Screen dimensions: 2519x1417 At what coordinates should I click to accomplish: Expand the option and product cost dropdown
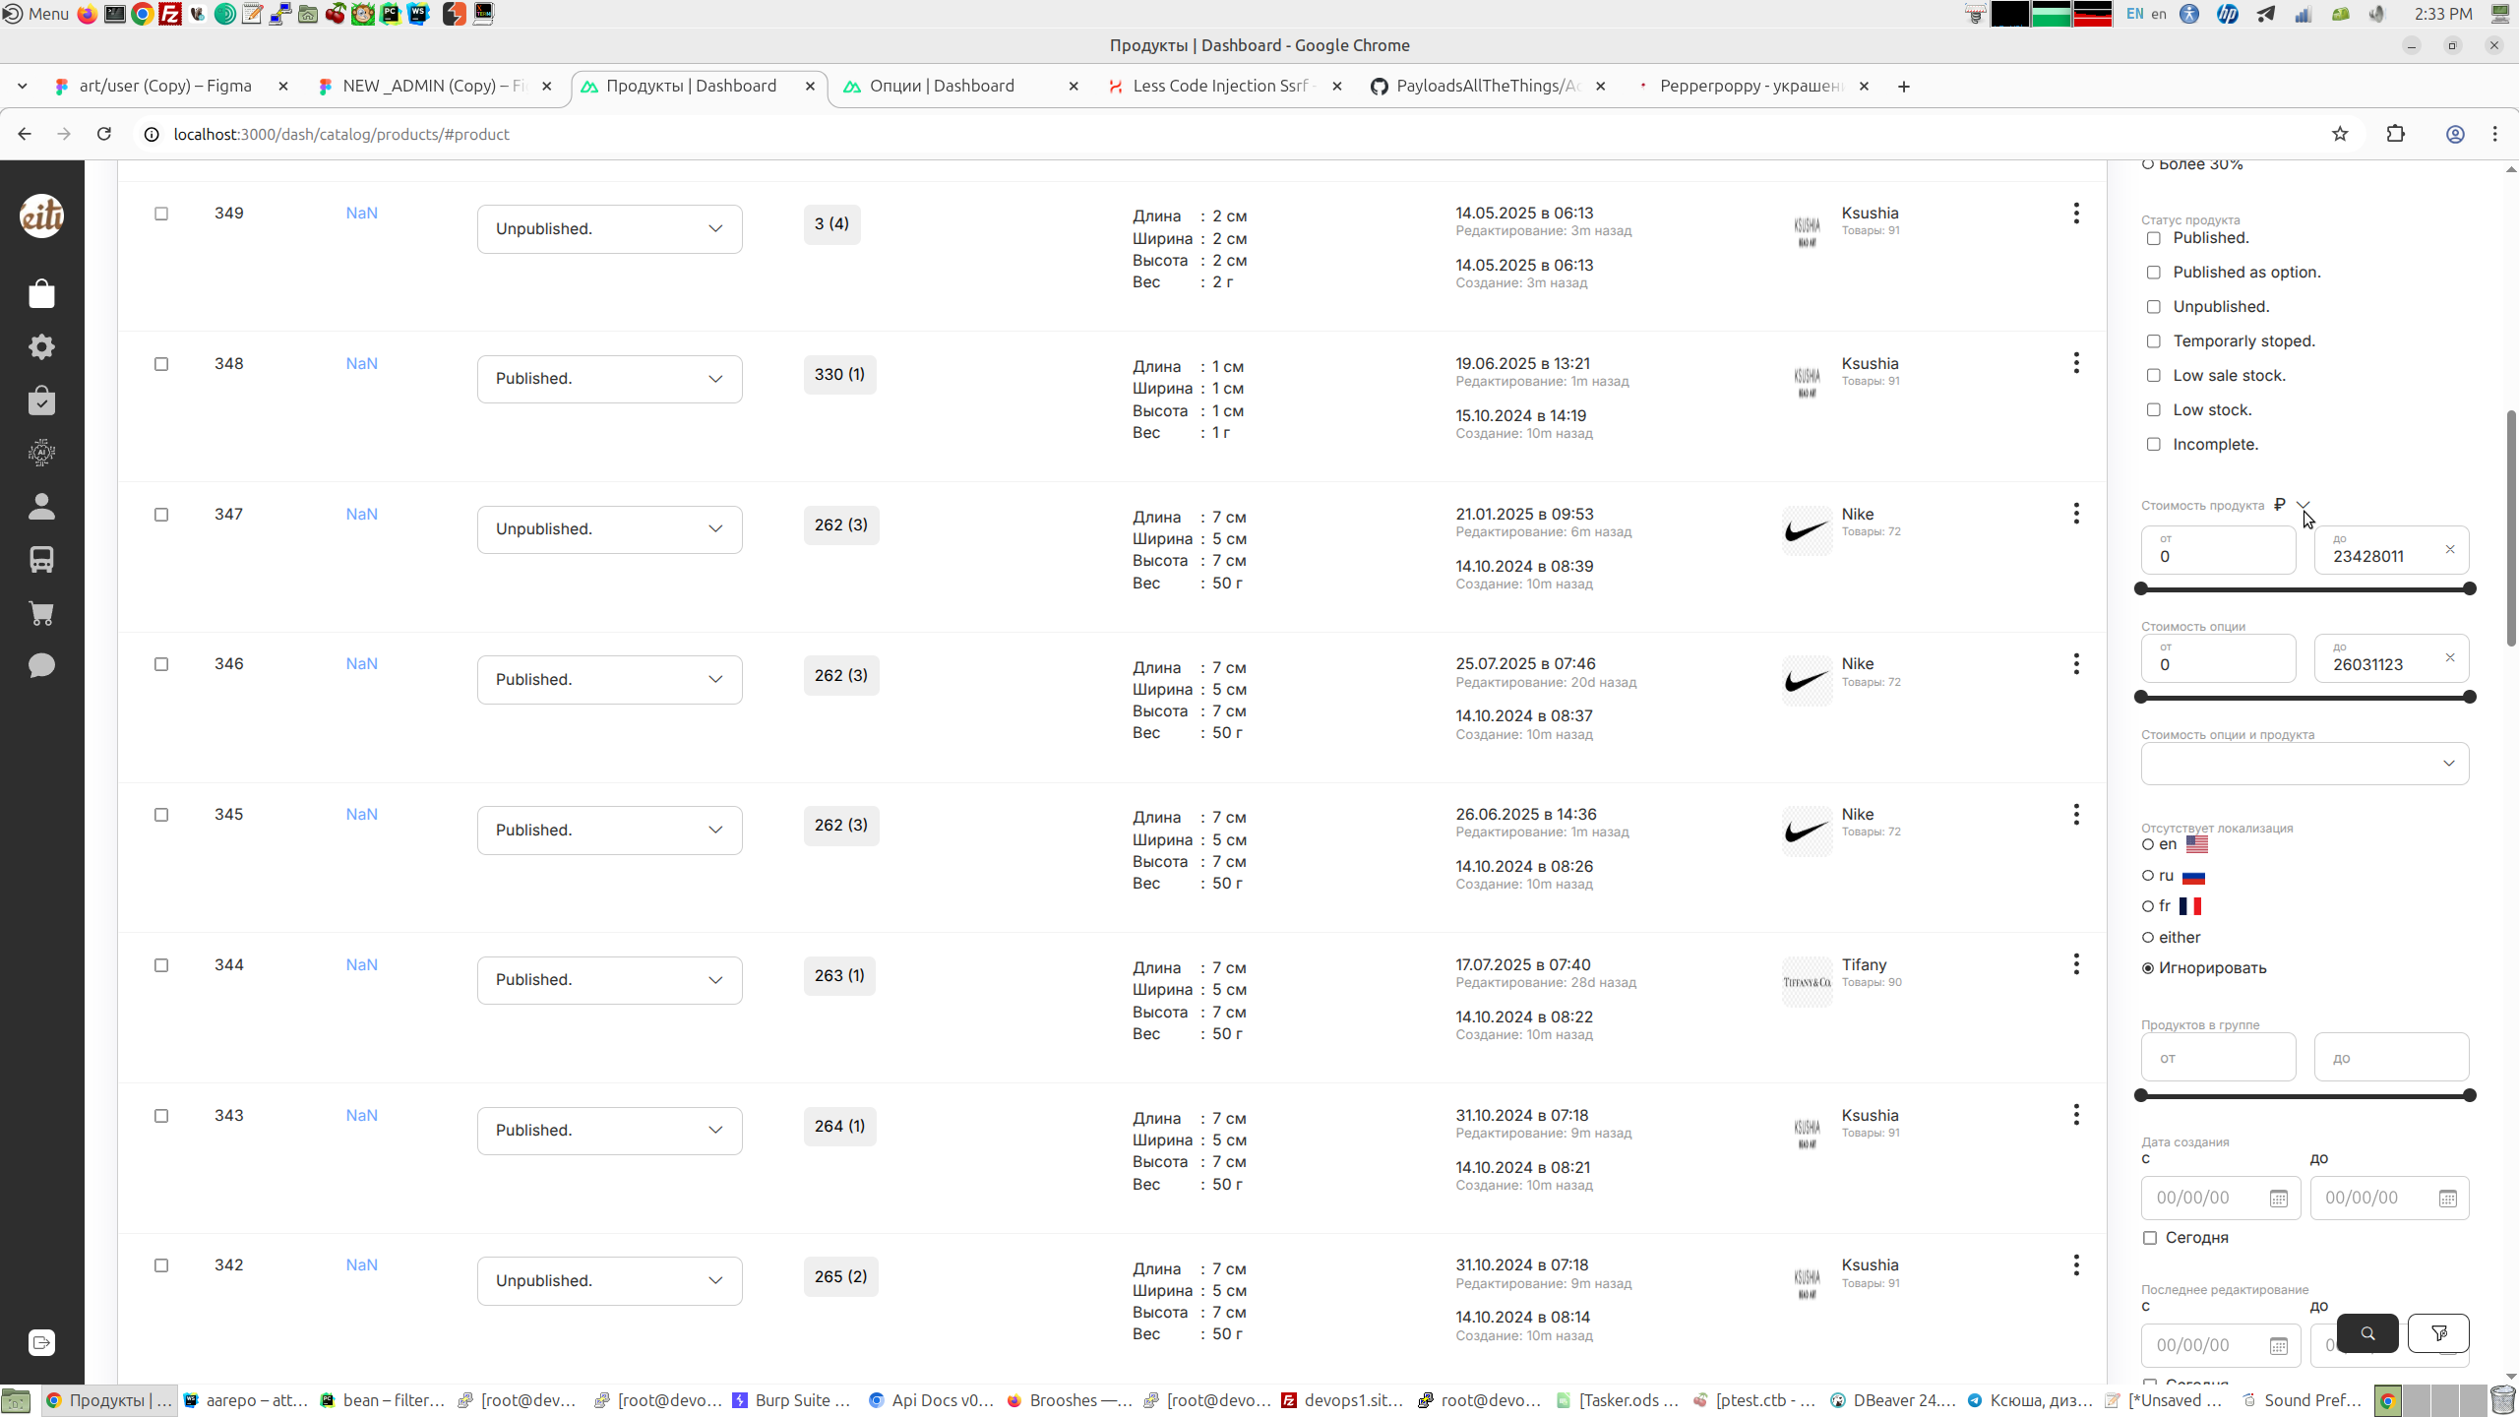2304,764
